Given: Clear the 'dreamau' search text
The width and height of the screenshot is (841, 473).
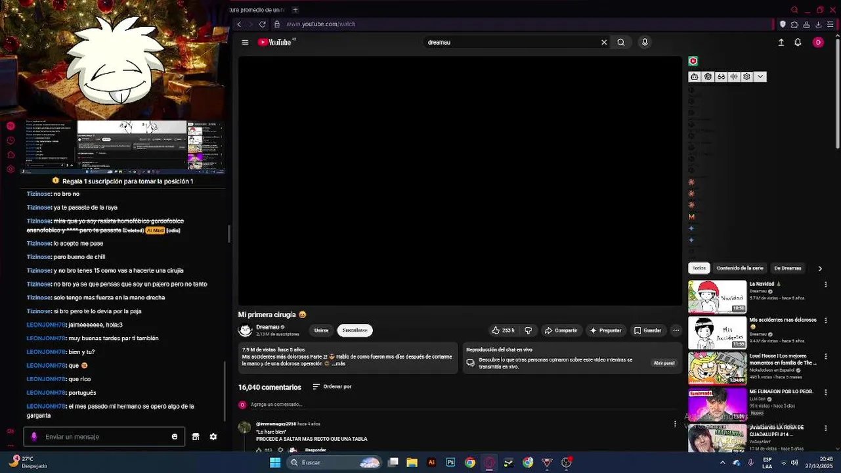Looking at the screenshot, I should 604,42.
